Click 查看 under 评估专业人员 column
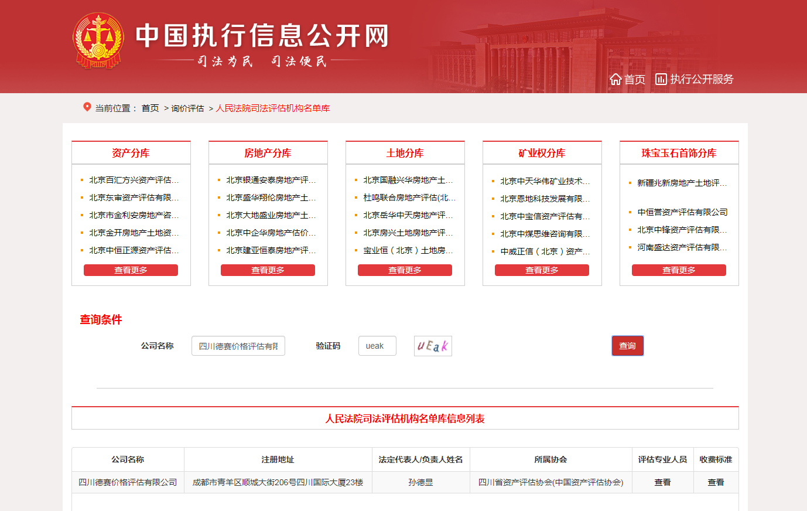The width and height of the screenshot is (807, 511). click(662, 482)
